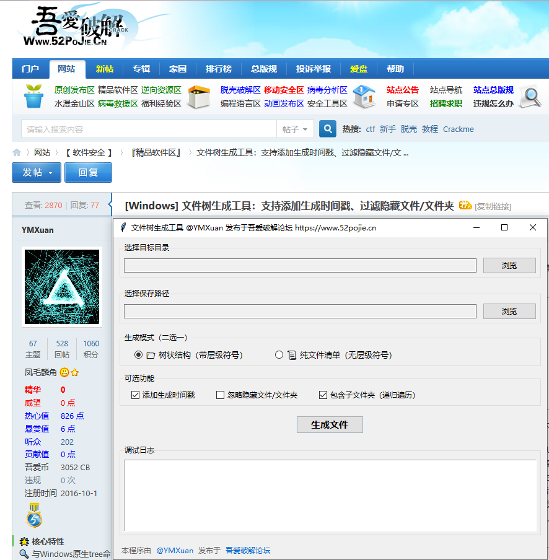The height and width of the screenshot is (560, 549).
Task: Click the smiley face badge
Action: tap(64, 372)
